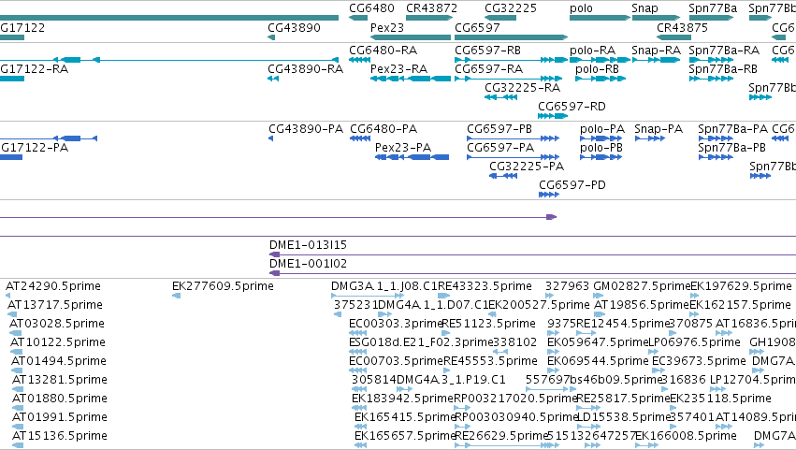Open EST DMG3A.1_1.J08.C1 label

click(x=384, y=286)
